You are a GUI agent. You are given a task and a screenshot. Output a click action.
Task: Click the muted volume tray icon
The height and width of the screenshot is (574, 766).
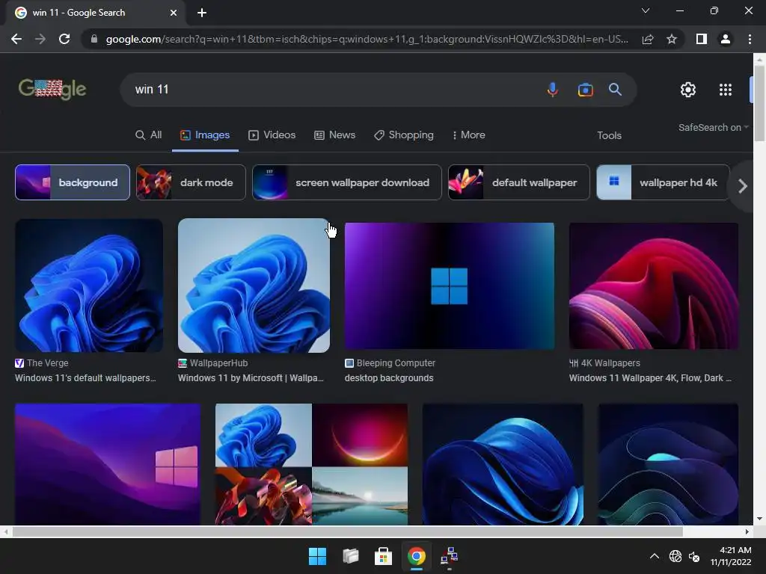click(x=694, y=556)
